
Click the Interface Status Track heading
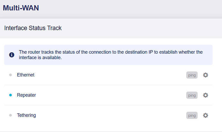[33, 28]
